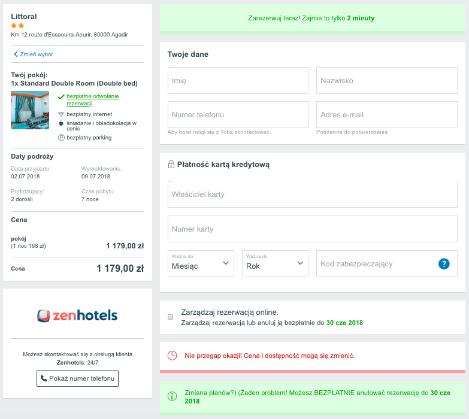Click the 1x Standard Double Room text
This screenshot has height=419, width=469.
[x=74, y=83]
